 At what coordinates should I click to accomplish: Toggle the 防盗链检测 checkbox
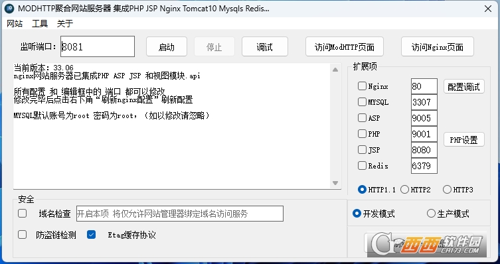click(23, 235)
